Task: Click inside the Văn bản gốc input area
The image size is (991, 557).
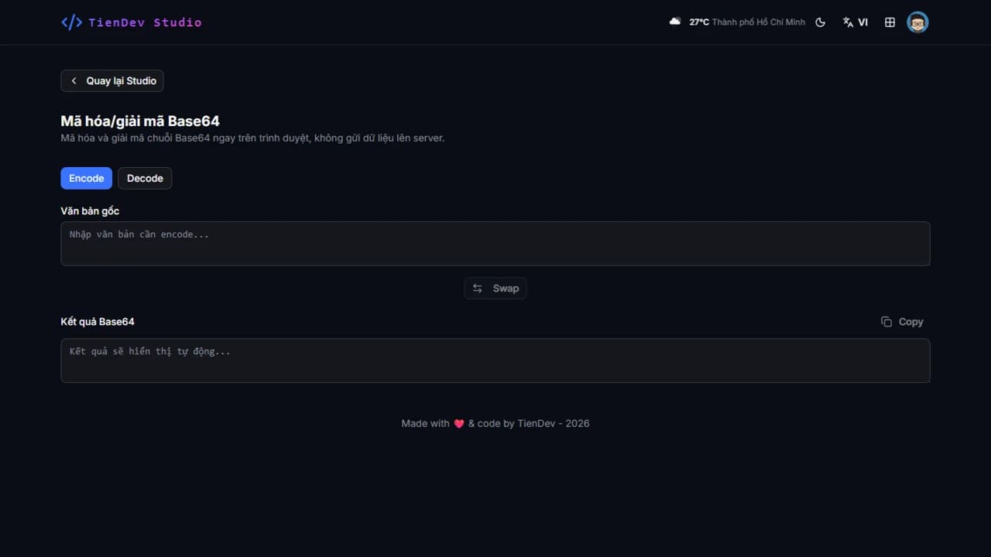Action: (x=495, y=243)
